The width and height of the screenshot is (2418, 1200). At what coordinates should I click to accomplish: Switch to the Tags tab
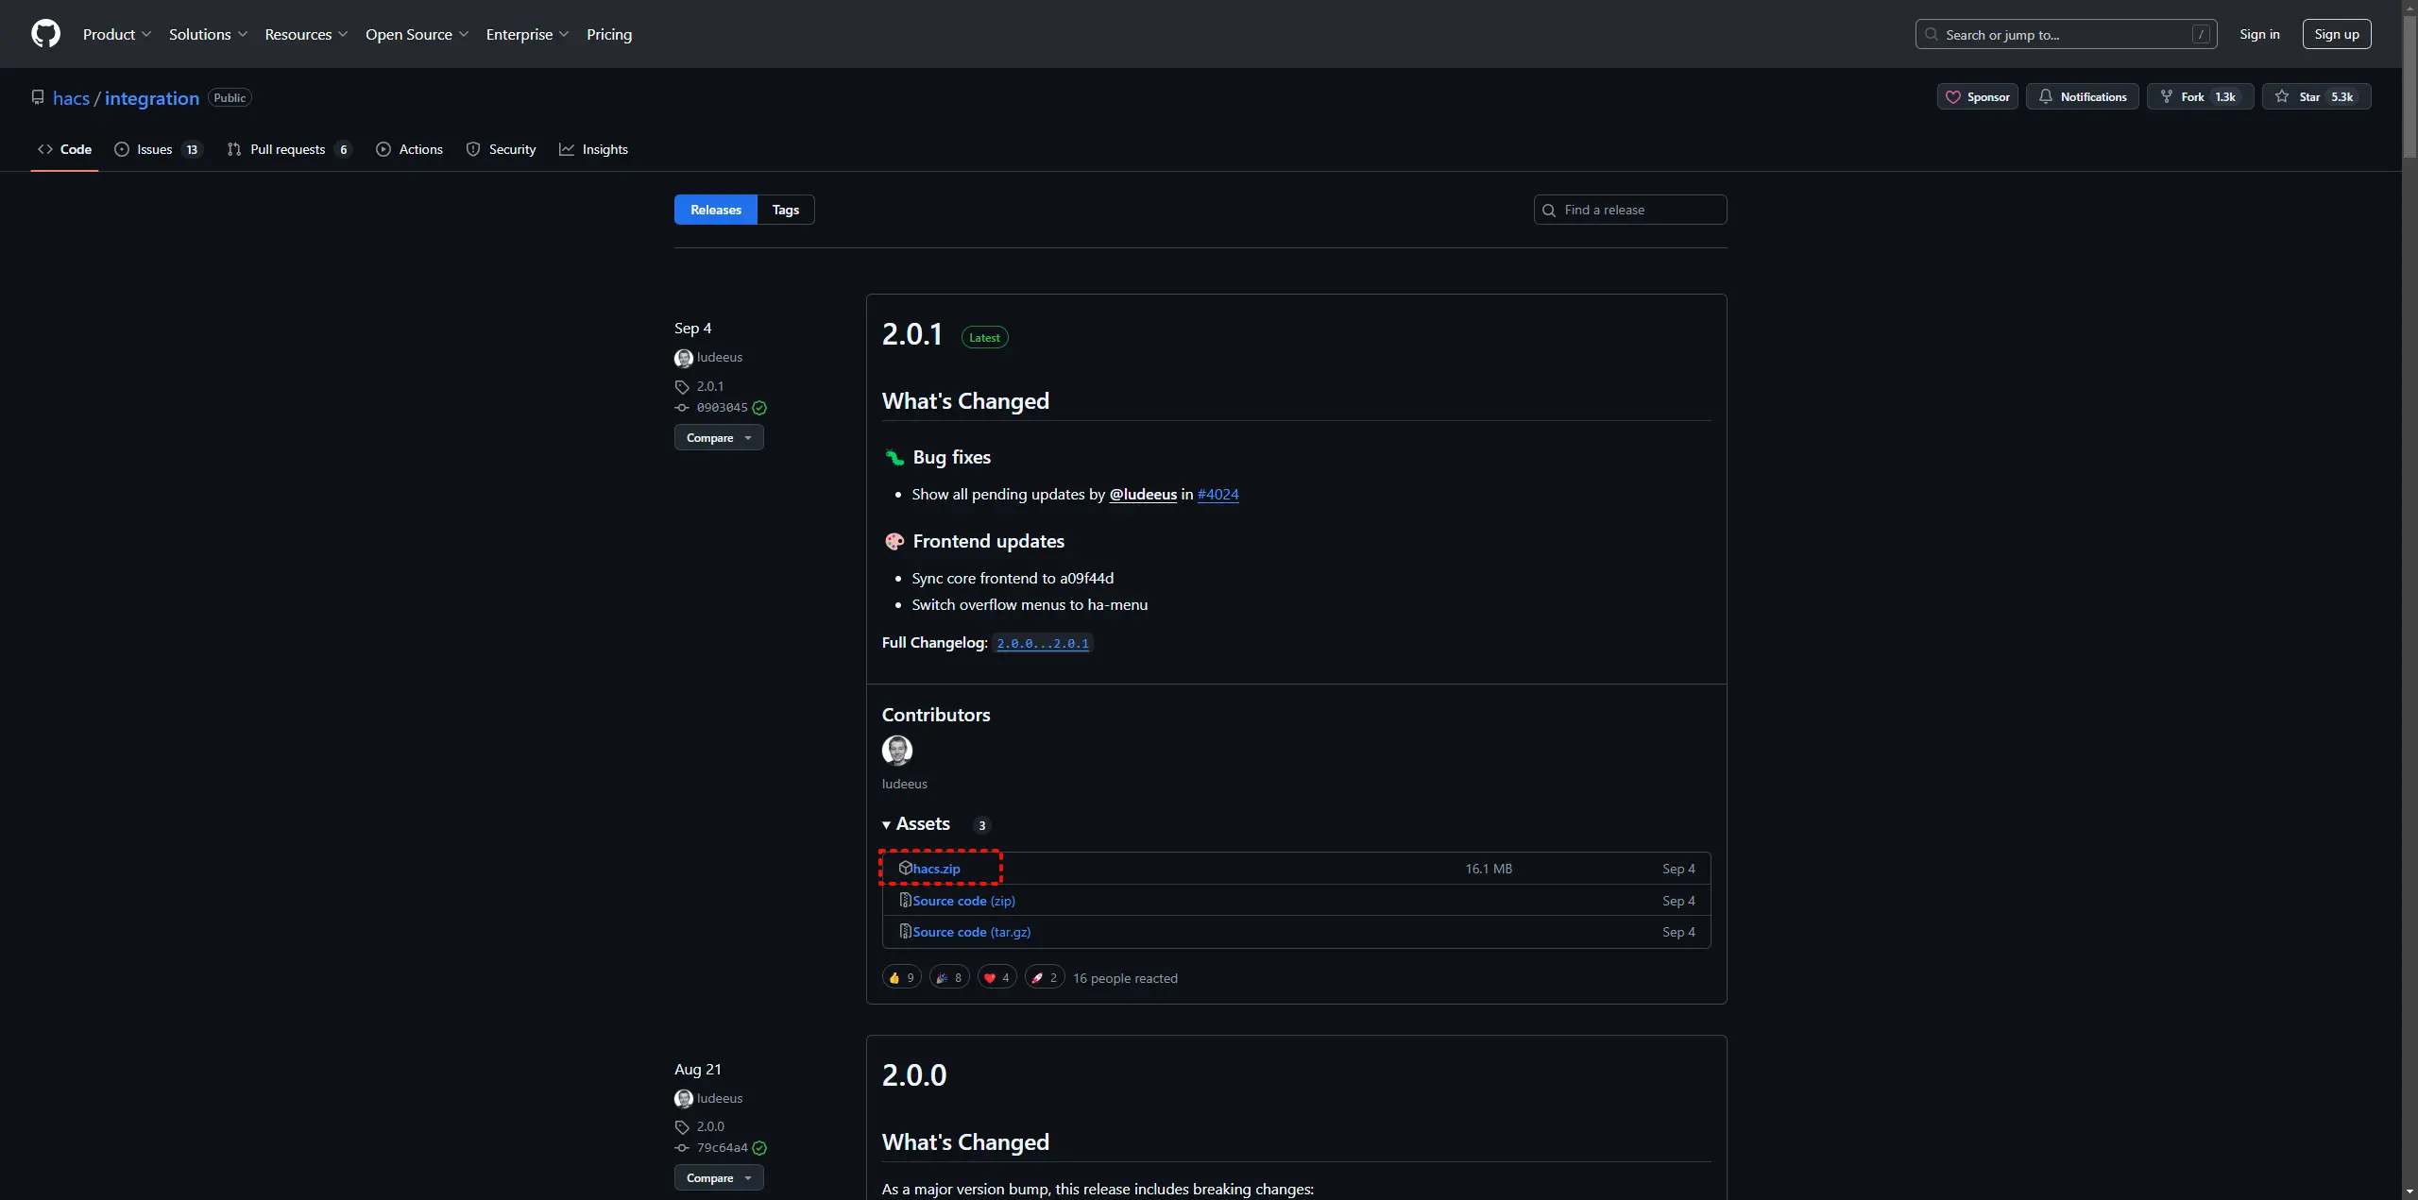[x=785, y=210]
